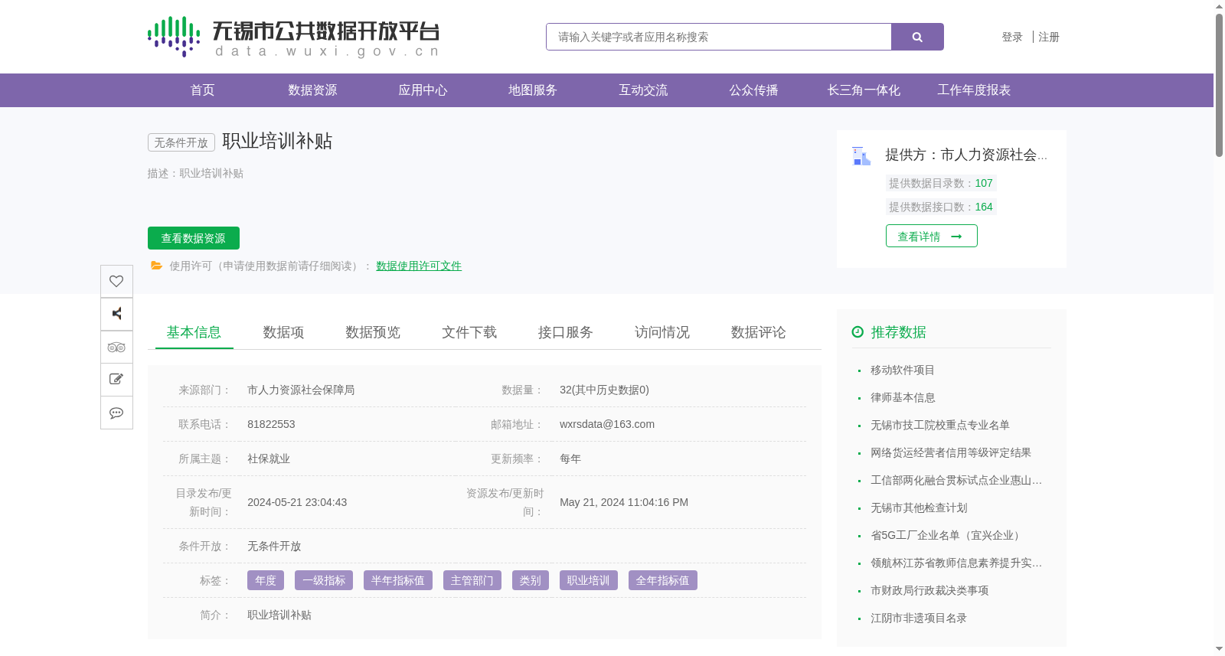Click the heart favorite icon in sidebar
This screenshot has width=1225, height=656.
pos(116,281)
